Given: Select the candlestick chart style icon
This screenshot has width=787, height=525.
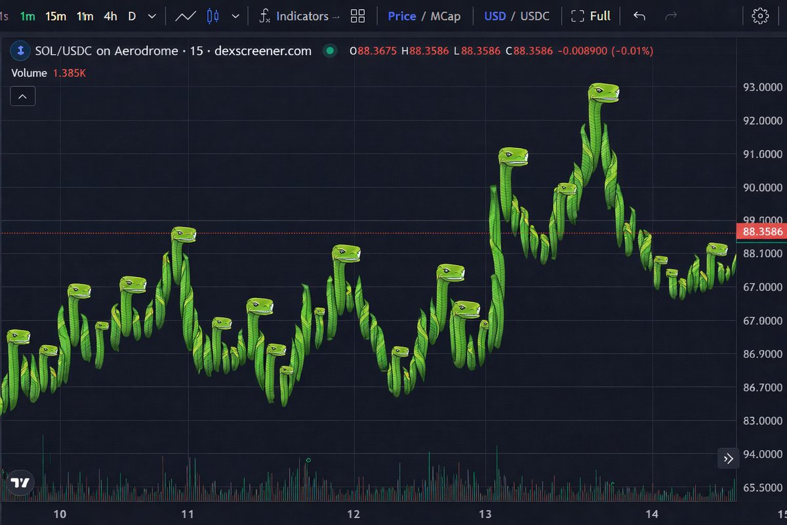Looking at the screenshot, I should [212, 16].
